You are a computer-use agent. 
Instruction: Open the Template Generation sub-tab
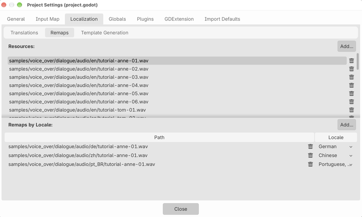pos(105,33)
